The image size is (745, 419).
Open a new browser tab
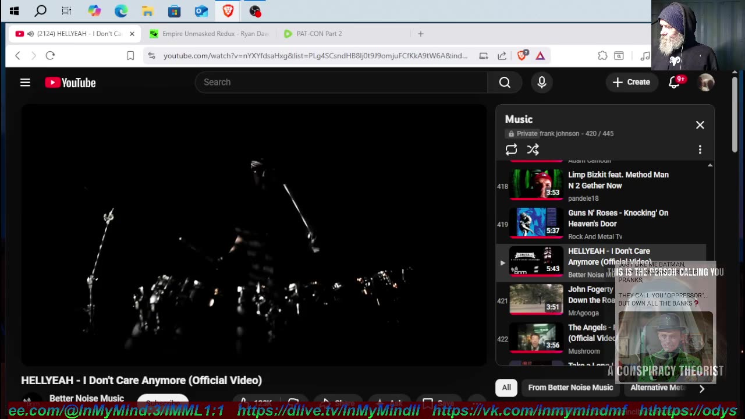pyautogui.click(x=420, y=34)
